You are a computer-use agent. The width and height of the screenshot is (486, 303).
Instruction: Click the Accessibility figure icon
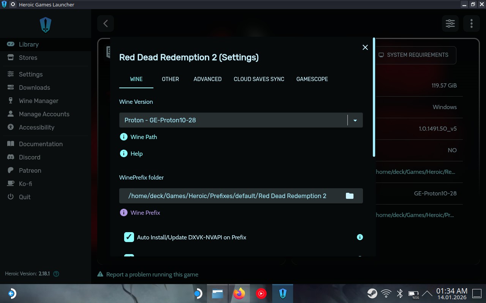(11, 127)
